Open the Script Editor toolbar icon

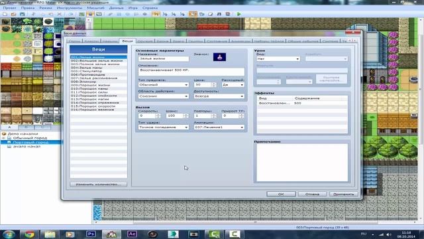(x=211, y=14)
